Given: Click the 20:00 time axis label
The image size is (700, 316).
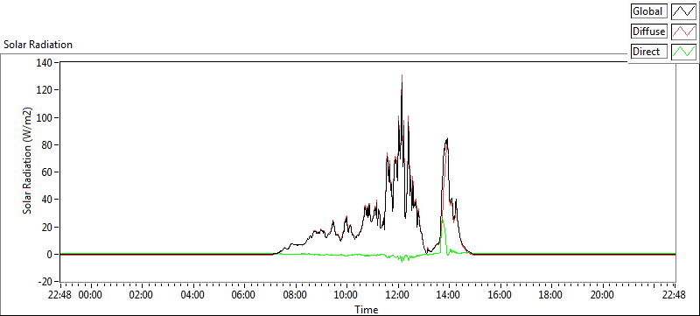Looking at the screenshot, I should (x=602, y=295).
